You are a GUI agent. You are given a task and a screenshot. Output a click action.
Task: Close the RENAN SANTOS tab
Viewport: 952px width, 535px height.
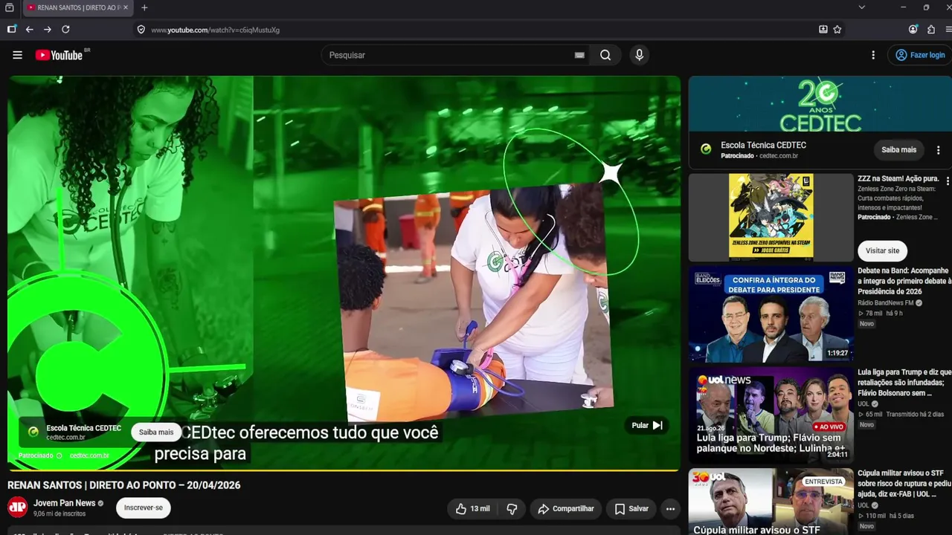(126, 7)
